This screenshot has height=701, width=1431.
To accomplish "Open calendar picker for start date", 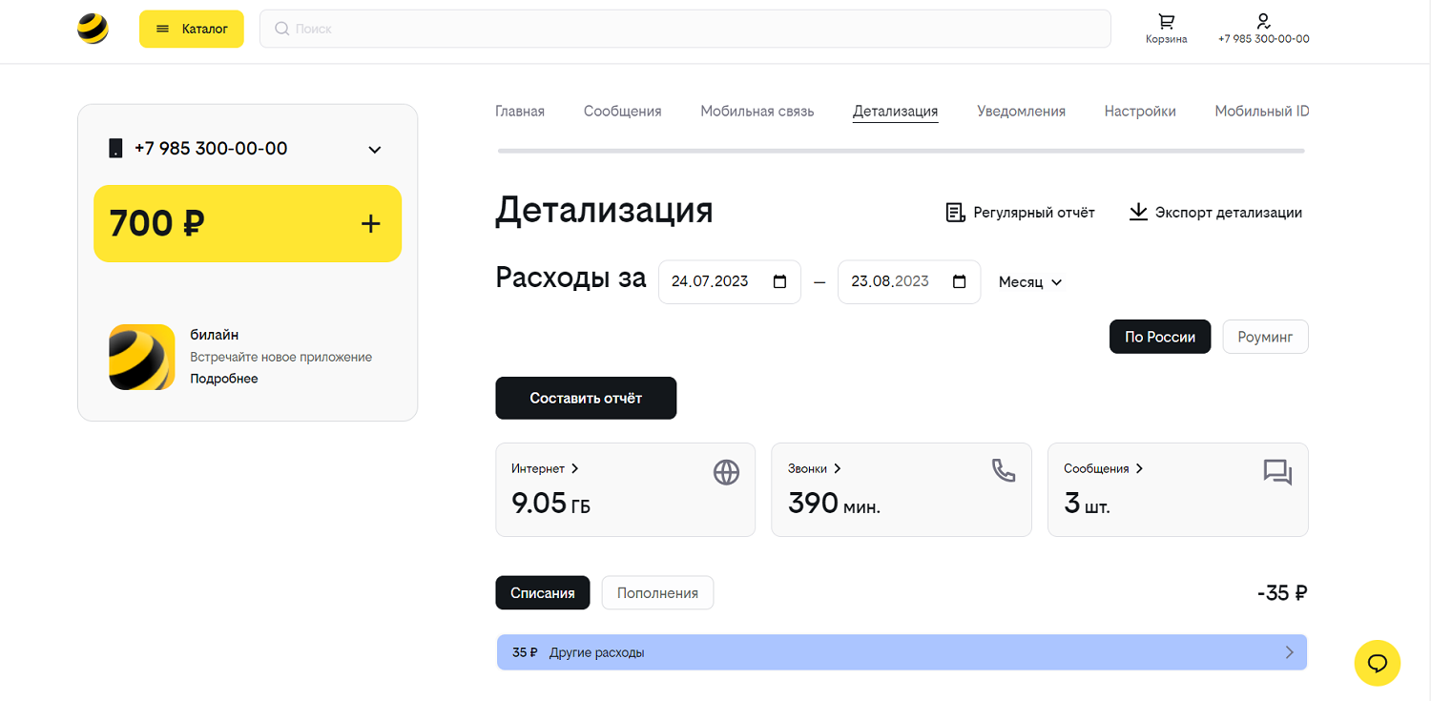I will [x=779, y=281].
